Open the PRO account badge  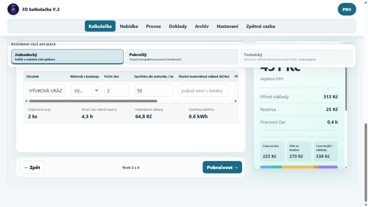coord(347,9)
